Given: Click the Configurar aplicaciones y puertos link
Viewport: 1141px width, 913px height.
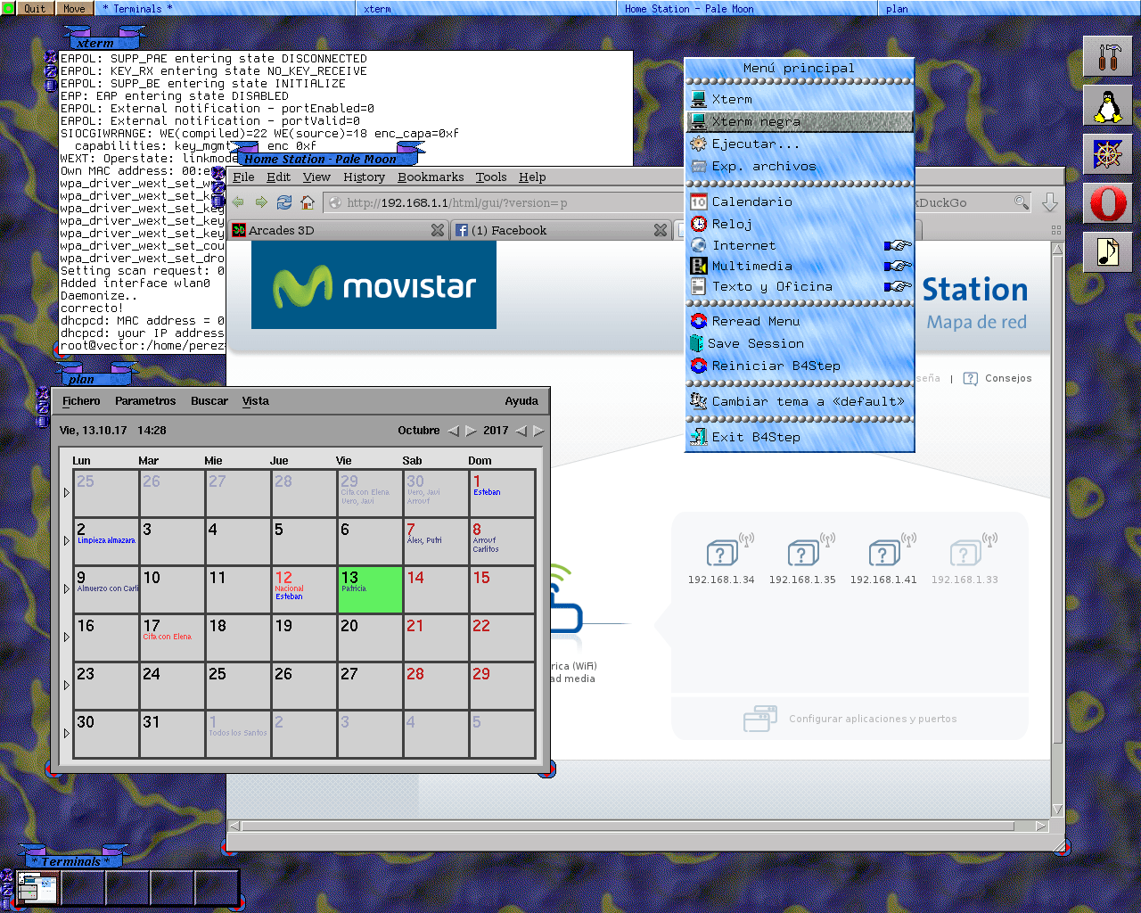Looking at the screenshot, I should point(873,719).
